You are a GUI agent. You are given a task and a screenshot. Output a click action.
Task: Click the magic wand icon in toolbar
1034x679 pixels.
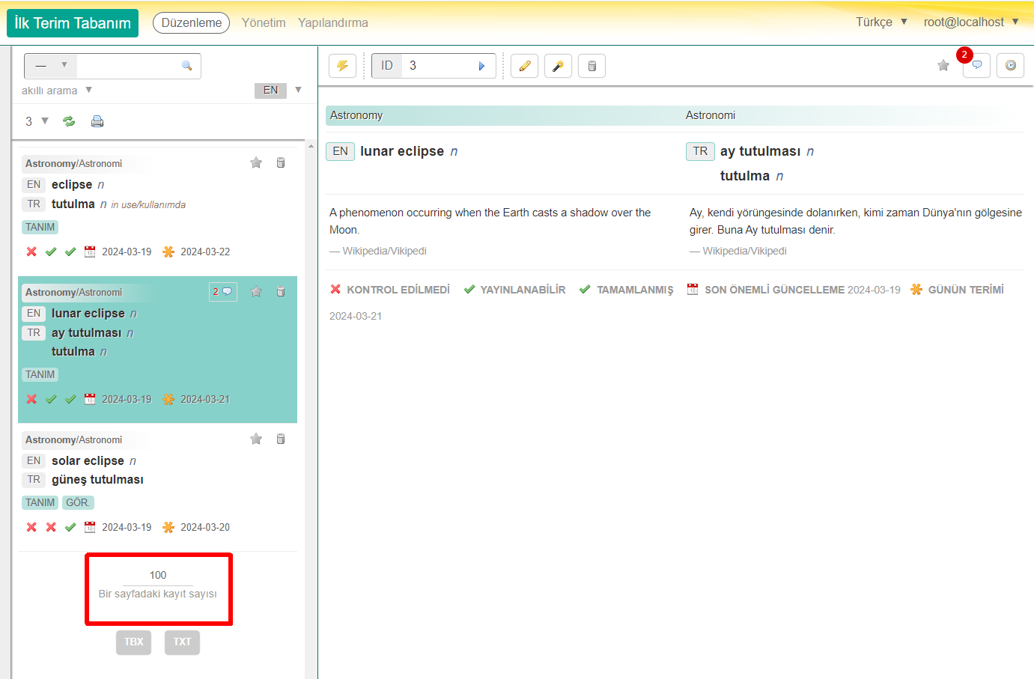click(x=558, y=66)
